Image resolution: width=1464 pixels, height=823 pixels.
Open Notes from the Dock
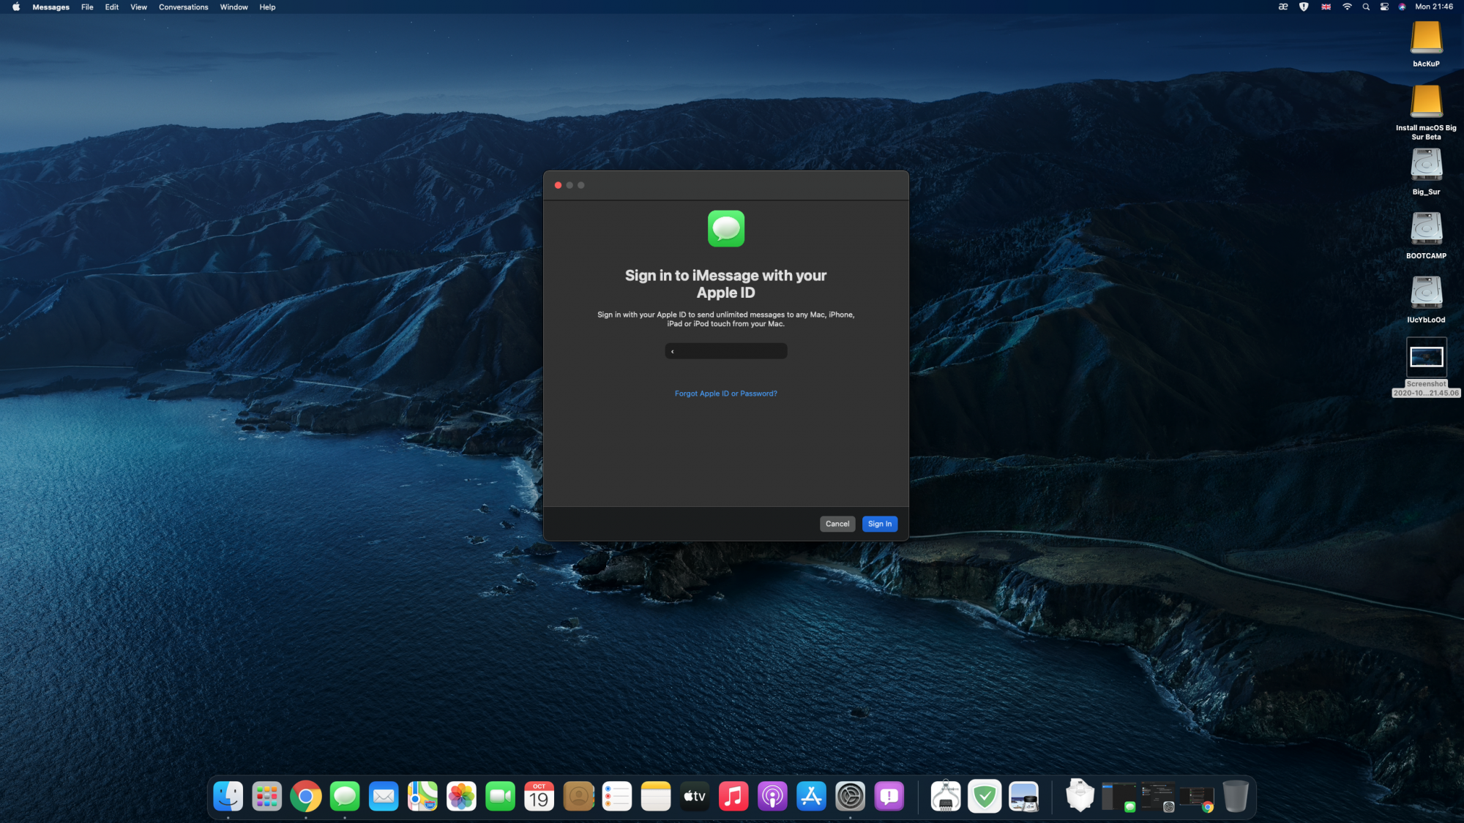(x=656, y=796)
